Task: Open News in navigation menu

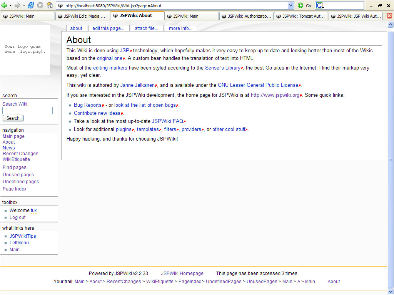Action: (x=9, y=148)
